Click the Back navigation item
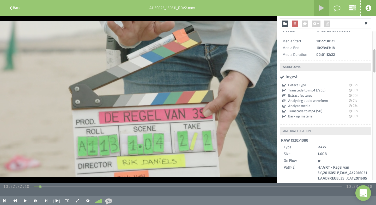 (x=14, y=8)
